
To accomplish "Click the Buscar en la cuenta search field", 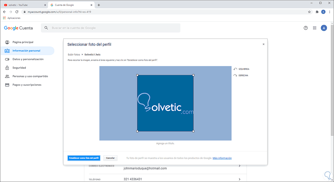I will pos(110,28).
